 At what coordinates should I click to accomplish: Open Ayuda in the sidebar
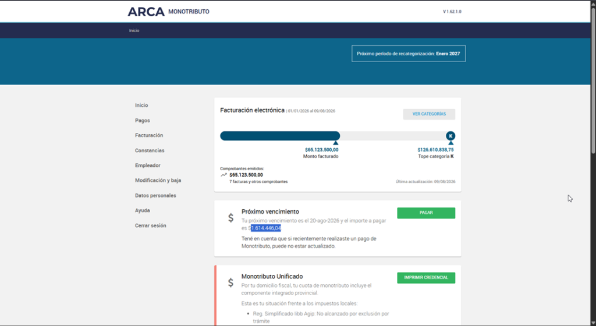pos(143,210)
